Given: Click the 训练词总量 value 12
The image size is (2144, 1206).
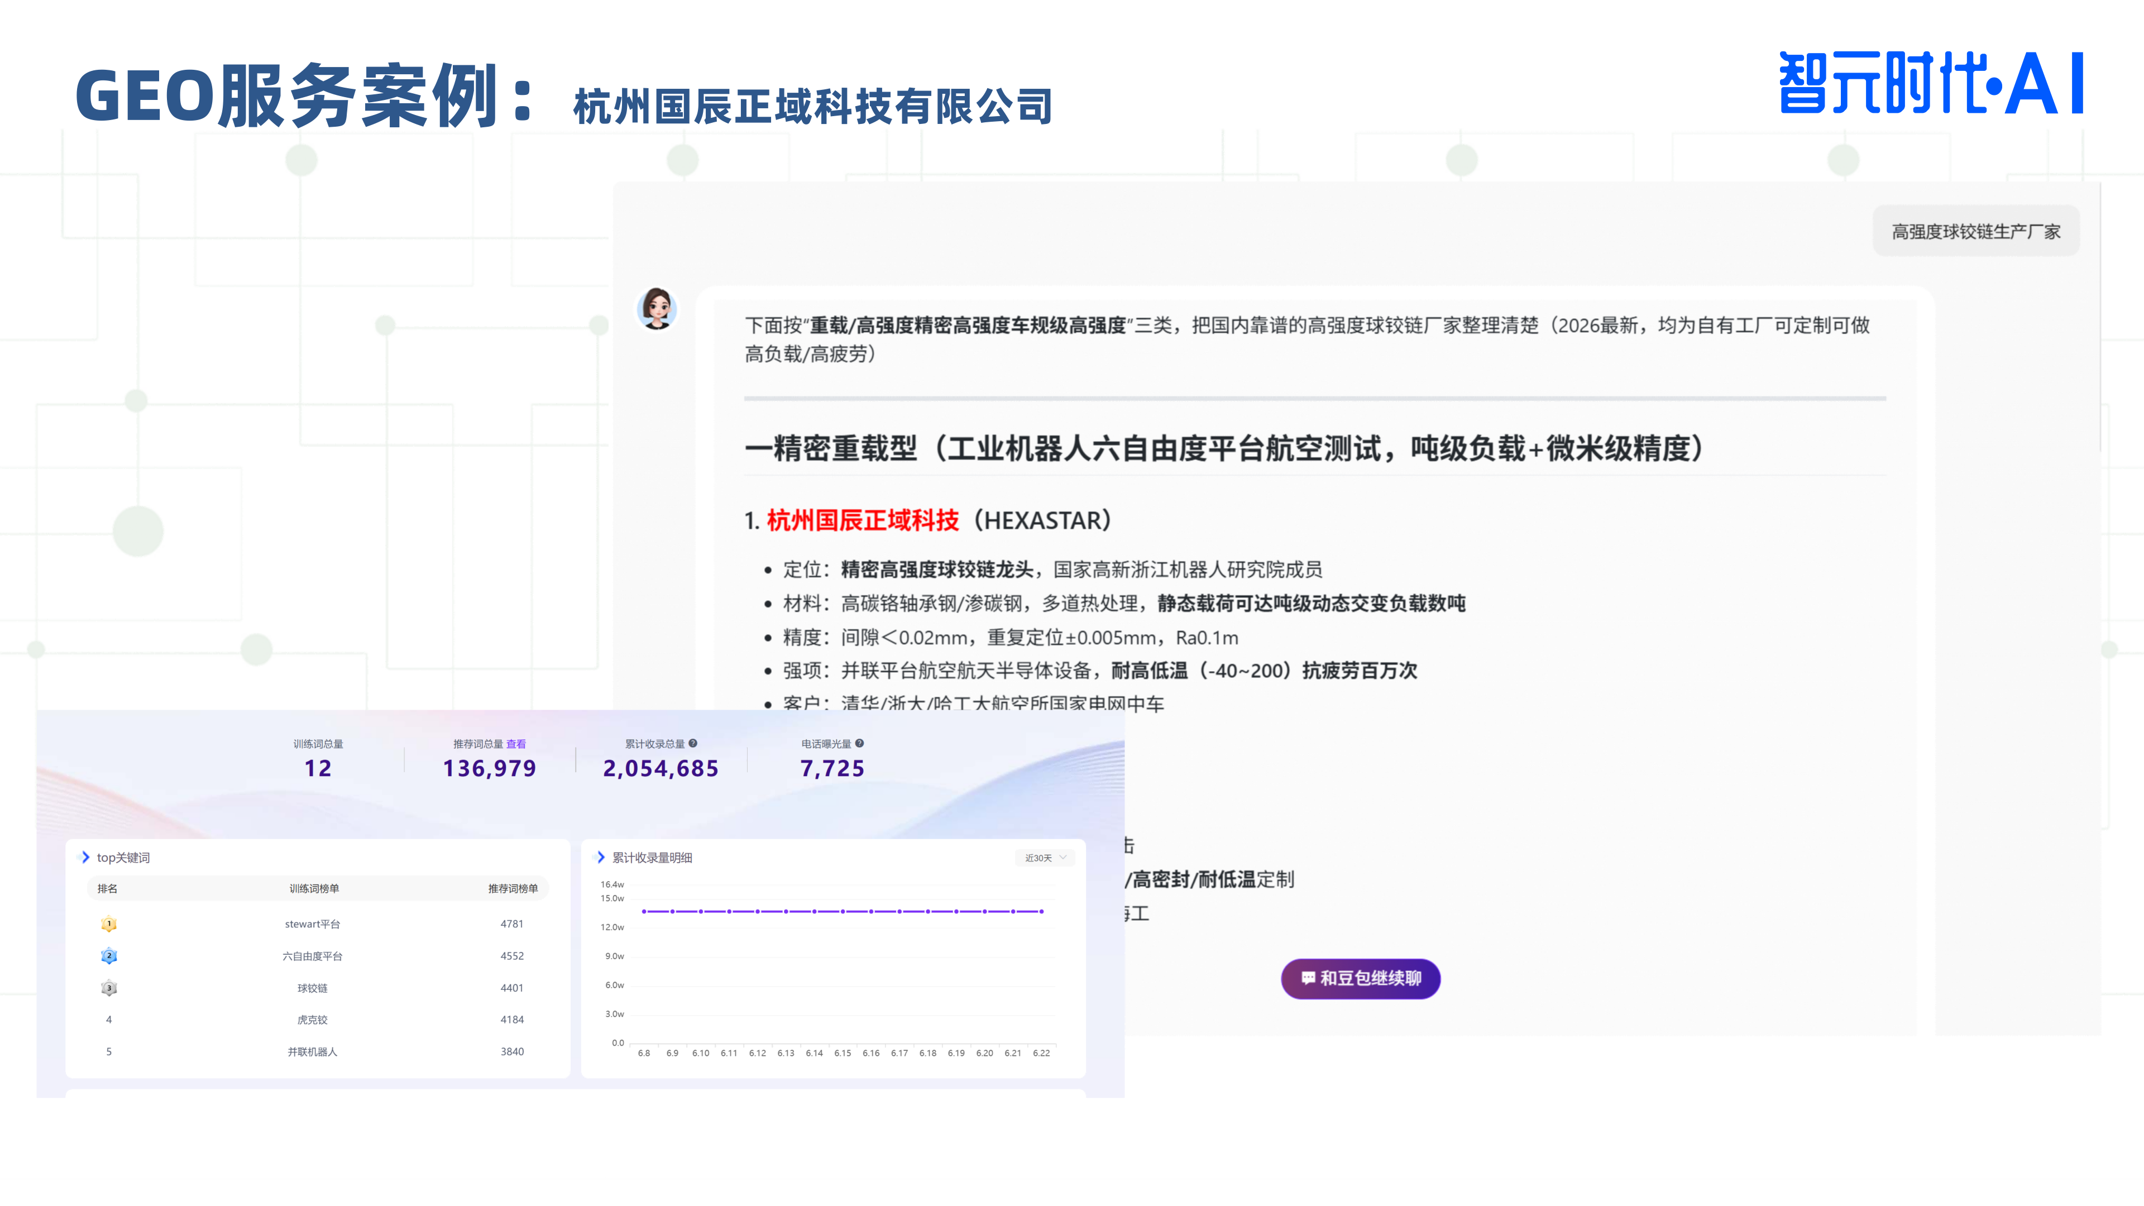Looking at the screenshot, I should pos(318,768).
